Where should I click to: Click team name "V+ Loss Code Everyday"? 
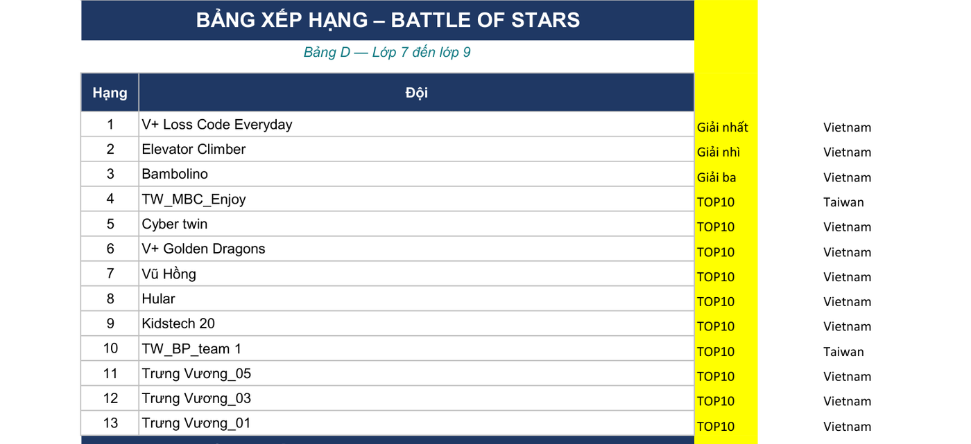point(217,125)
